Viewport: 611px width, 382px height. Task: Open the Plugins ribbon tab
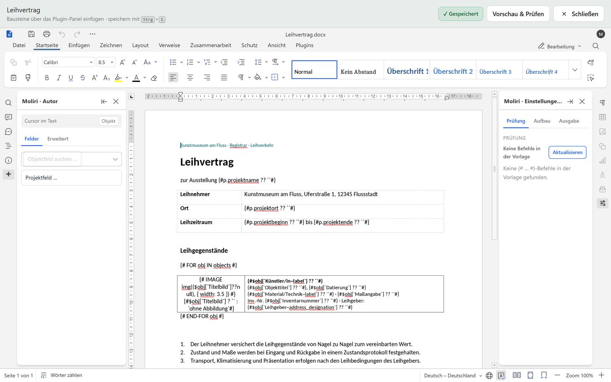305,45
